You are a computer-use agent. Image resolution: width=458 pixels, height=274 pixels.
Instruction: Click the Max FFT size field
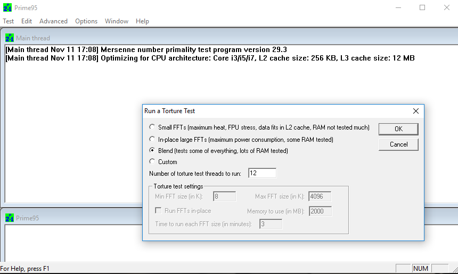(x=320, y=196)
